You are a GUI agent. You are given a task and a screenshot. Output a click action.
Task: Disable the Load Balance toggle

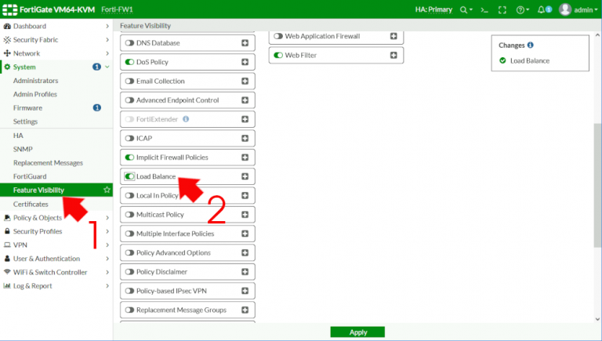click(x=129, y=176)
